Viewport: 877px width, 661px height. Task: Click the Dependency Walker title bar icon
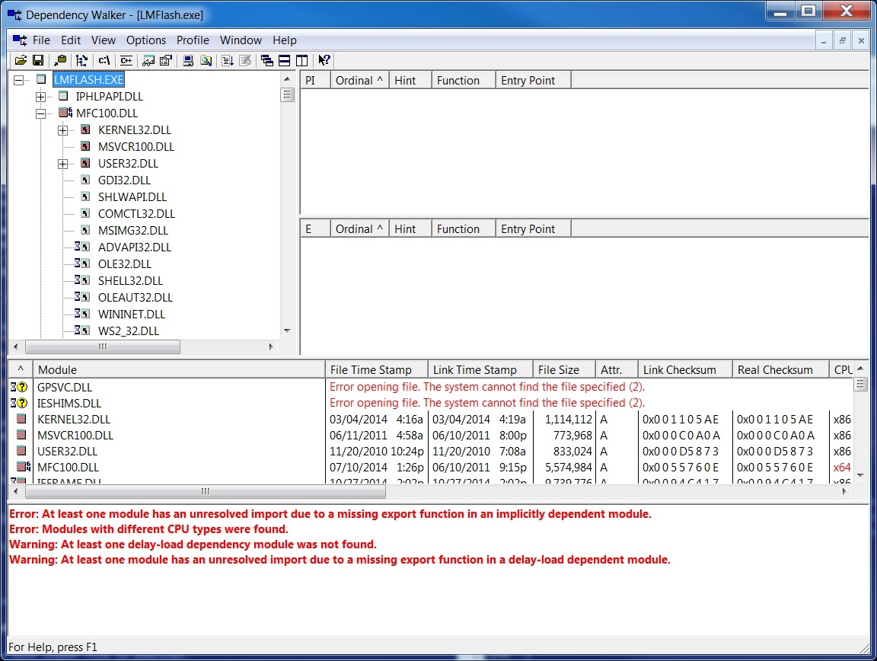(x=14, y=14)
